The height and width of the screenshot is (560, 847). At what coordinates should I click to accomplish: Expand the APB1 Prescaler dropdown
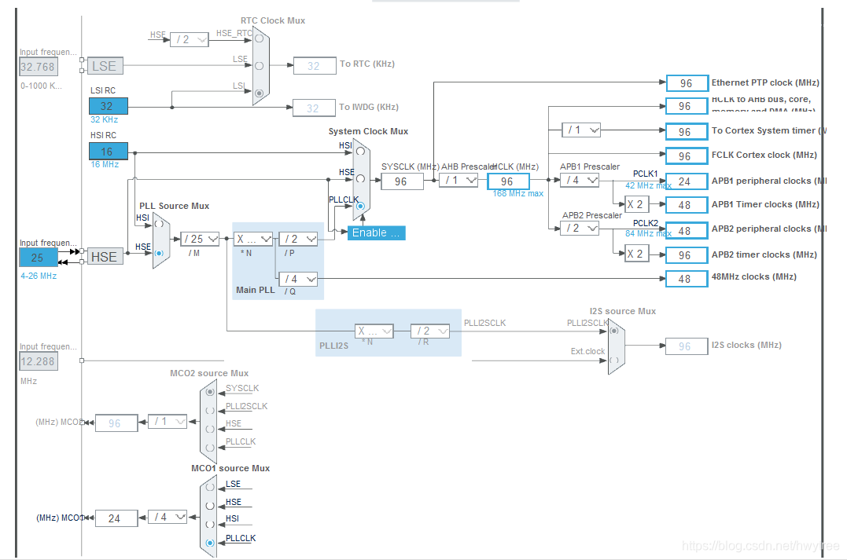580,180
